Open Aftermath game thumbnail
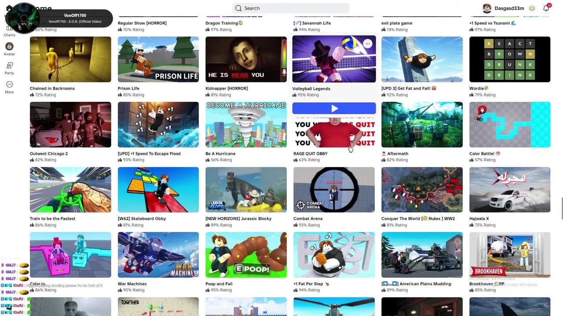Screen dimensions: 563x316 tap(422, 125)
